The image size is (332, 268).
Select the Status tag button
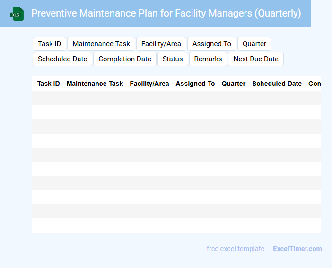173,59
